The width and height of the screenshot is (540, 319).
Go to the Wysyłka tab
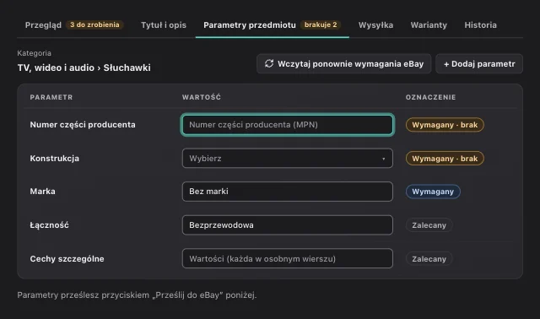click(x=375, y=25)
